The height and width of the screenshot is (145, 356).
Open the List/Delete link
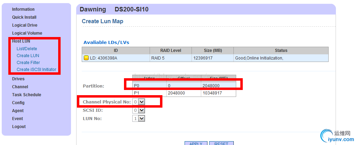pos(27,48)
